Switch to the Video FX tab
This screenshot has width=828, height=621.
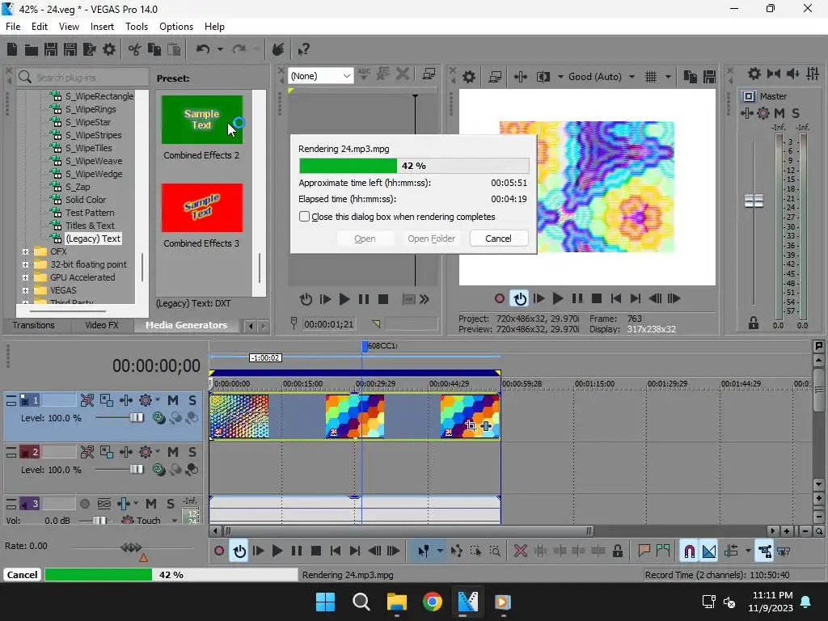pyautogui.click(x=102, y=325)
